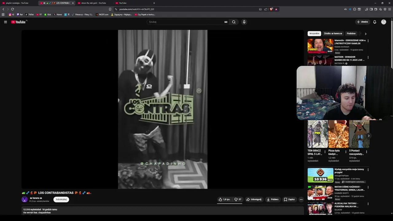Image resolution: width=393 pixels, height=221 pixels.
Task: Select the Podobne filter chip
Action: click(x=351, y=33)
